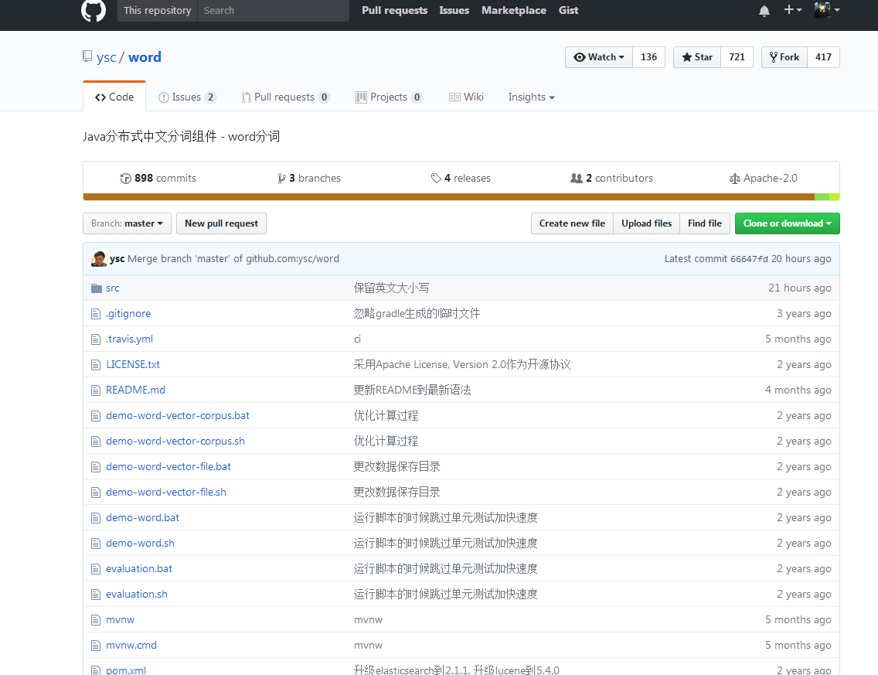Click the This repository search scope label
Image resolution: width=878 pixels, height=675 pixels.
pos(158,10)
